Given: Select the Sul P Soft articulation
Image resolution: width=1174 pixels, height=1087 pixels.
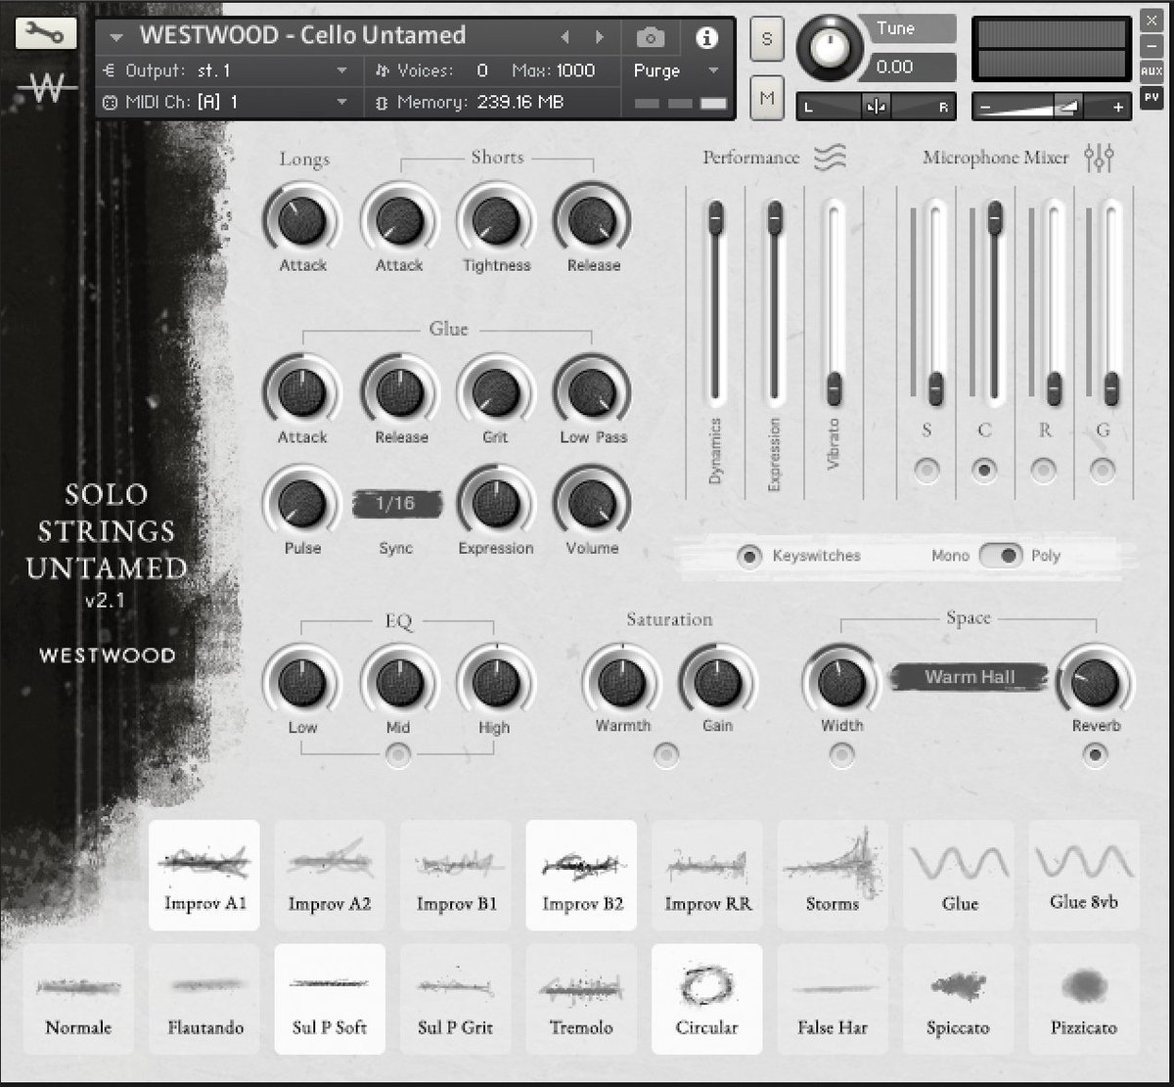Looking at the screenshot, I should 330,999.
